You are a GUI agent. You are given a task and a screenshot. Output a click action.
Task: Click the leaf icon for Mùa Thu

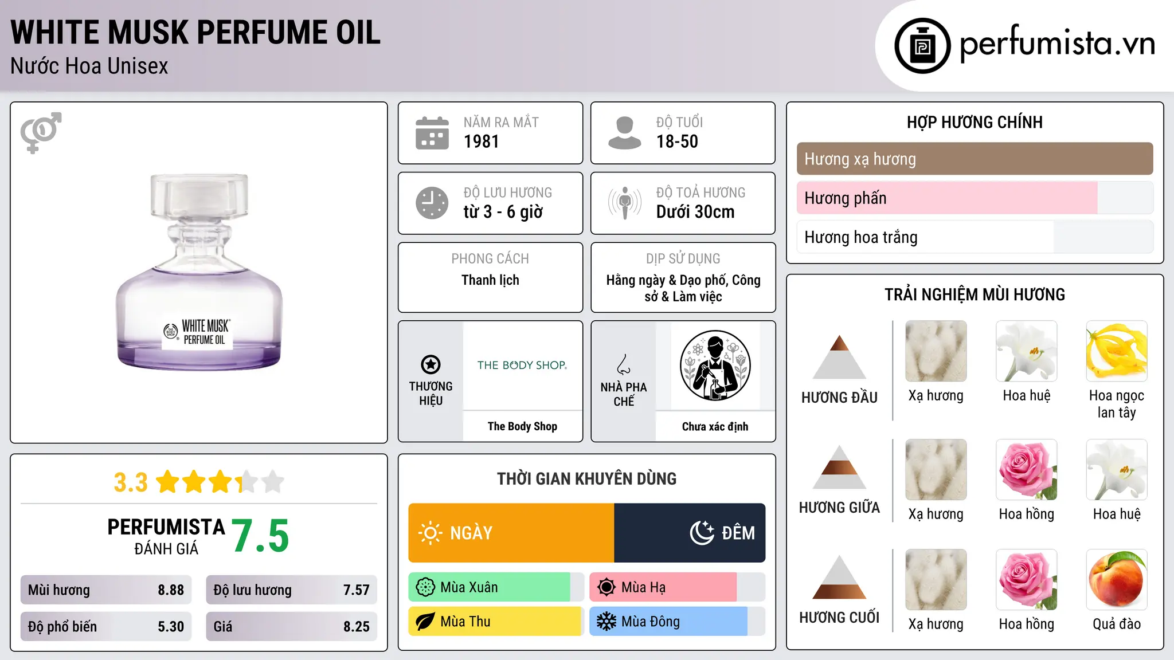pos(425,622)
